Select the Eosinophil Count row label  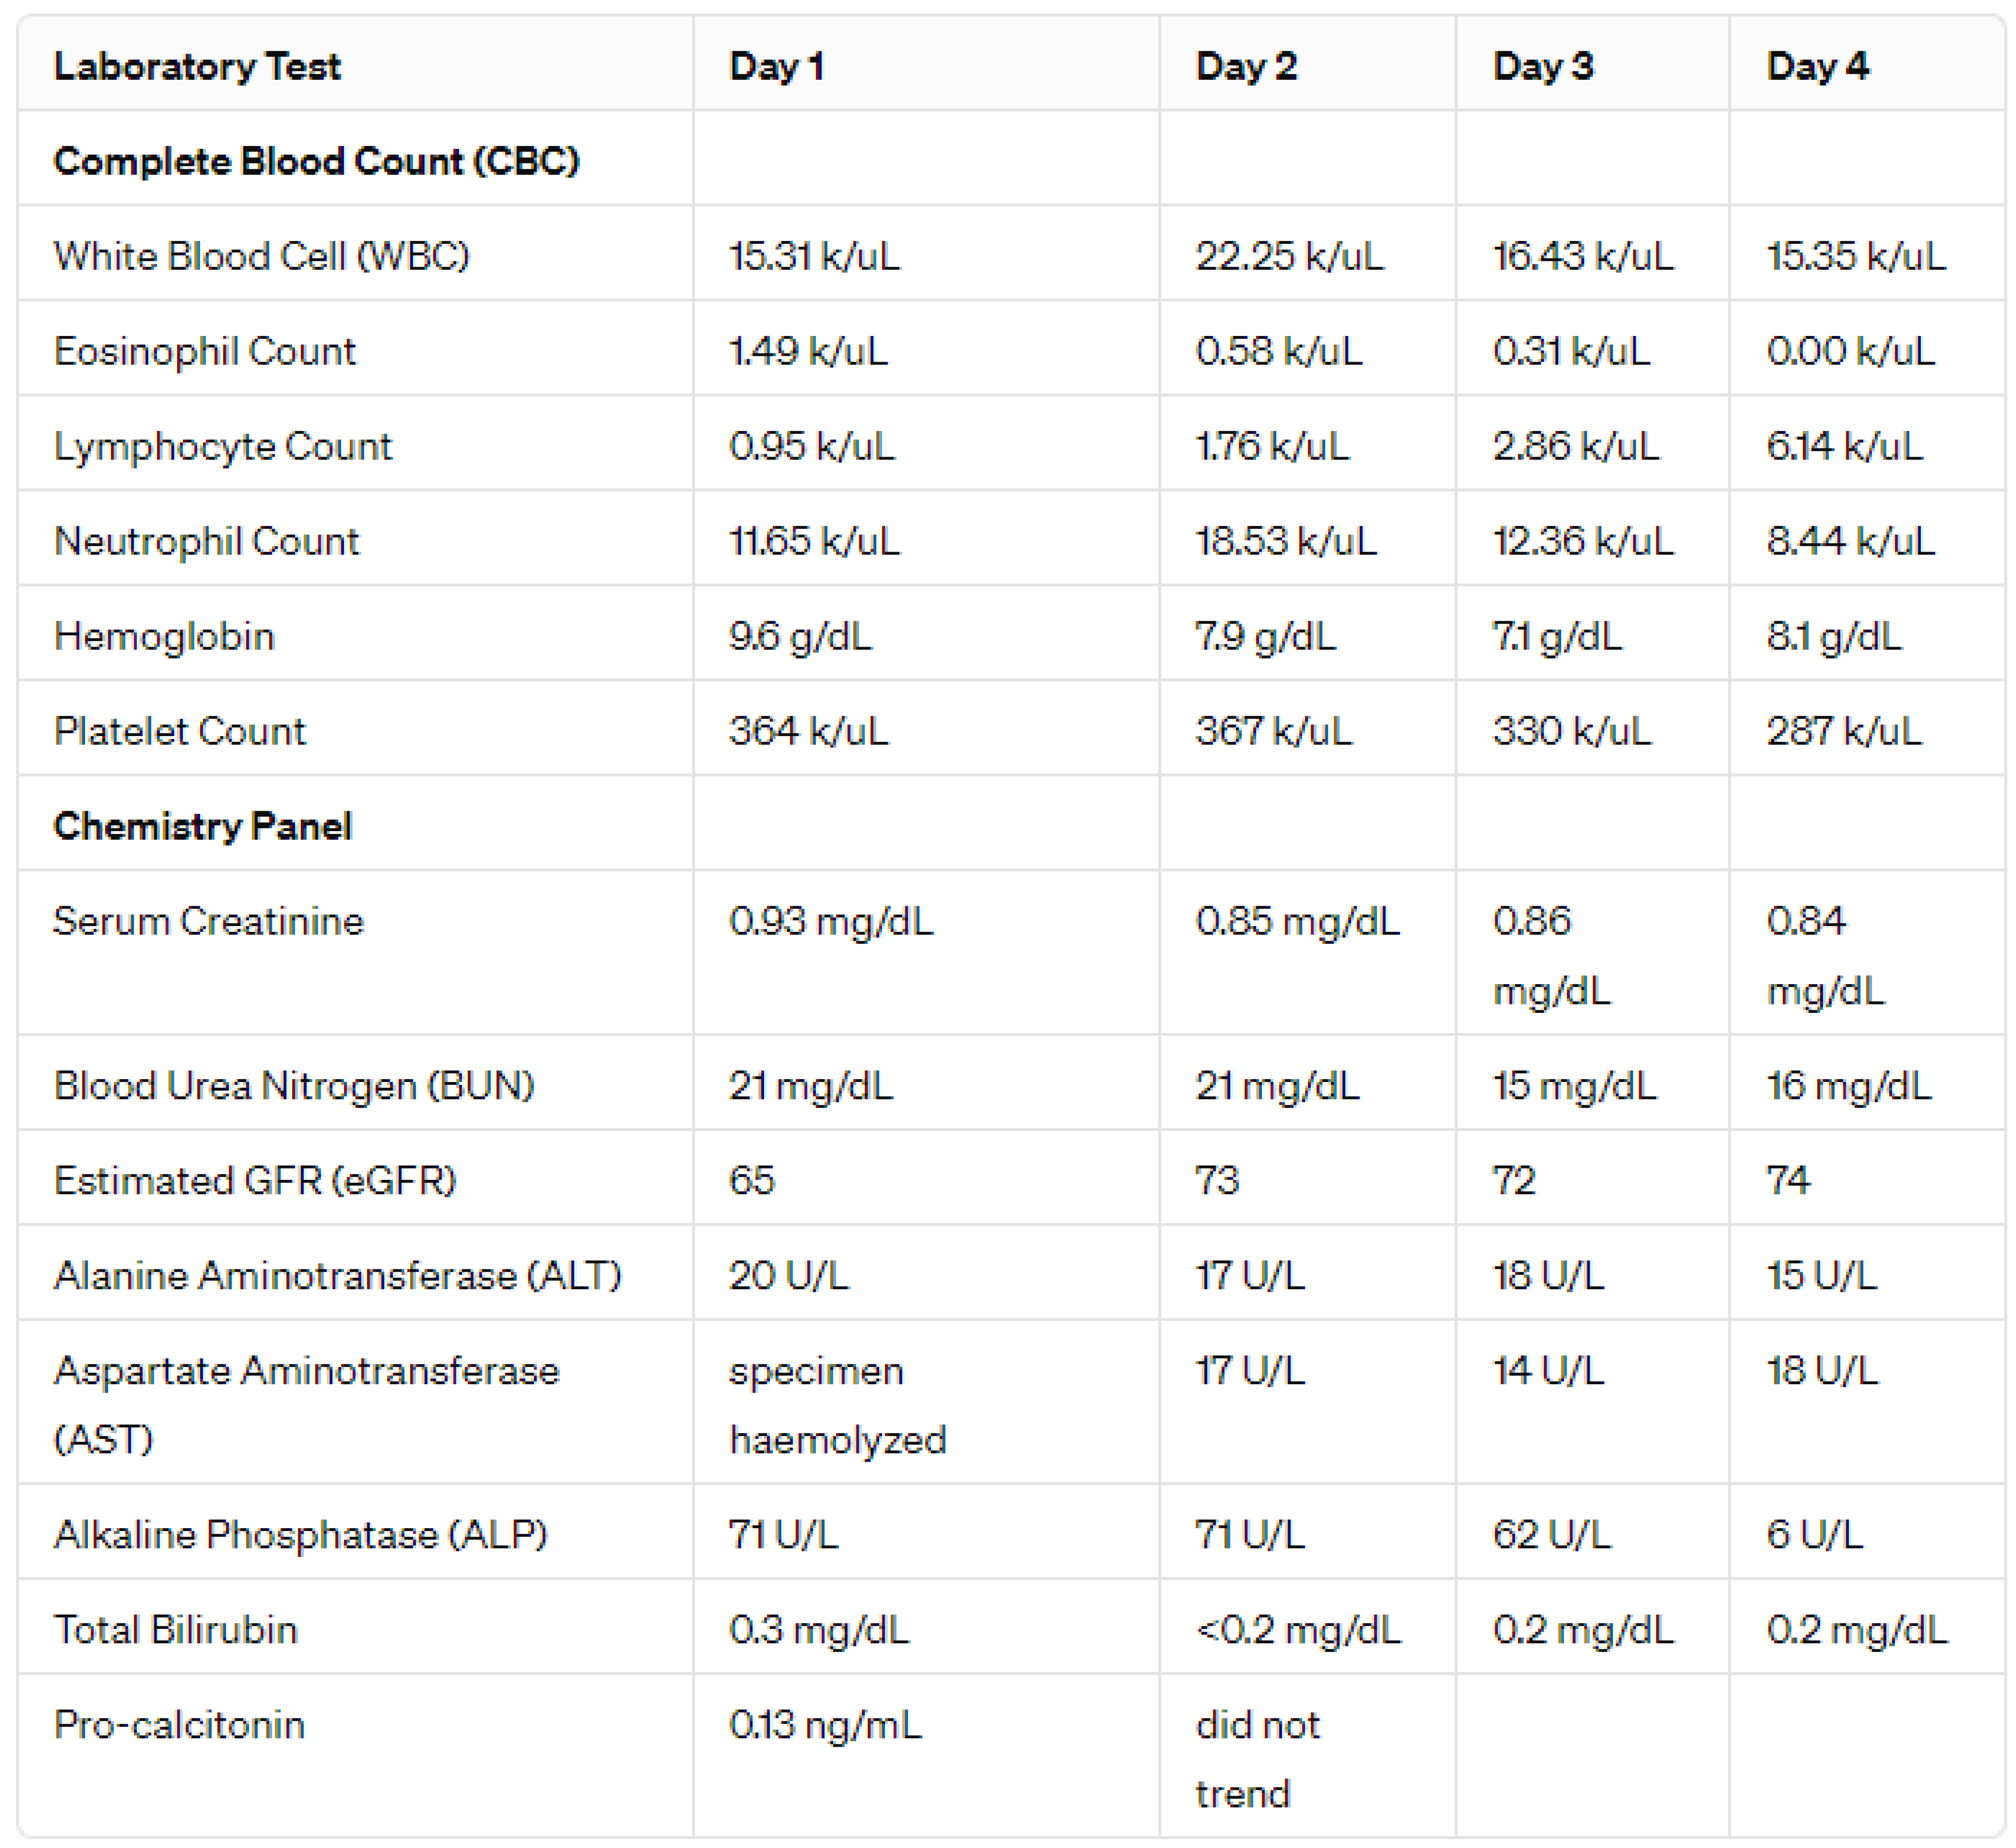204,351
